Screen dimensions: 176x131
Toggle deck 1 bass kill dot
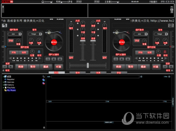click(78, 36)
